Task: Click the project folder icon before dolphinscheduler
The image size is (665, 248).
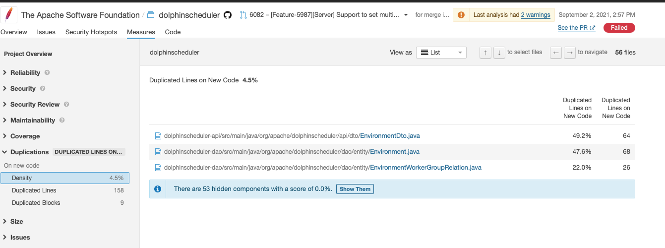Action: [x=151, y=15]
